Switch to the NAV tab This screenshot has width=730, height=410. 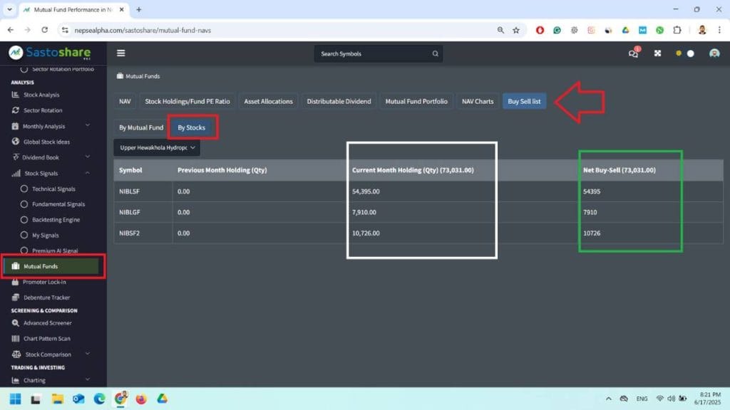tap(125, 101)
